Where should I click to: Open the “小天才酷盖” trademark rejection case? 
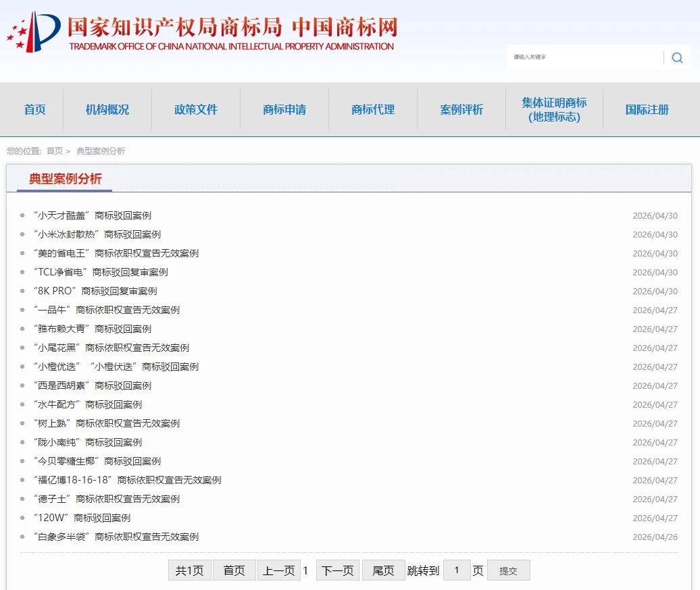pos(92,216)
